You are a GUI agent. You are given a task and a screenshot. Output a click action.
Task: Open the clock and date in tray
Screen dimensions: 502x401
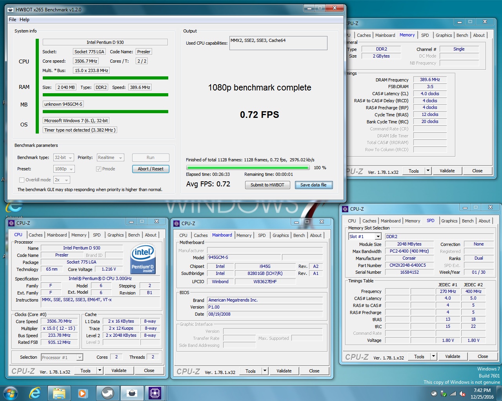(482, 394)
